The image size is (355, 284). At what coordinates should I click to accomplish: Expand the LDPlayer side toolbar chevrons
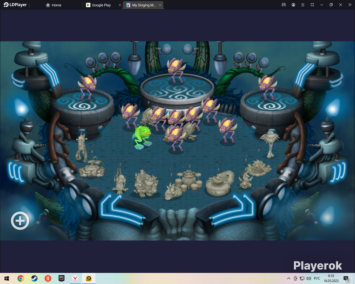tap(350, 5)
